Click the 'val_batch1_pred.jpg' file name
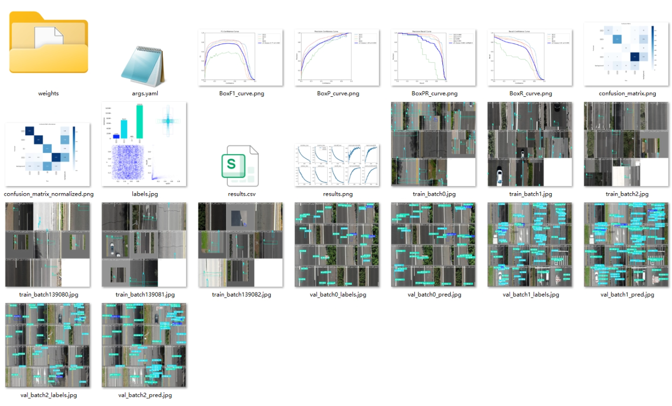Viewport: 672px width, 406px height. click(627, 294)
